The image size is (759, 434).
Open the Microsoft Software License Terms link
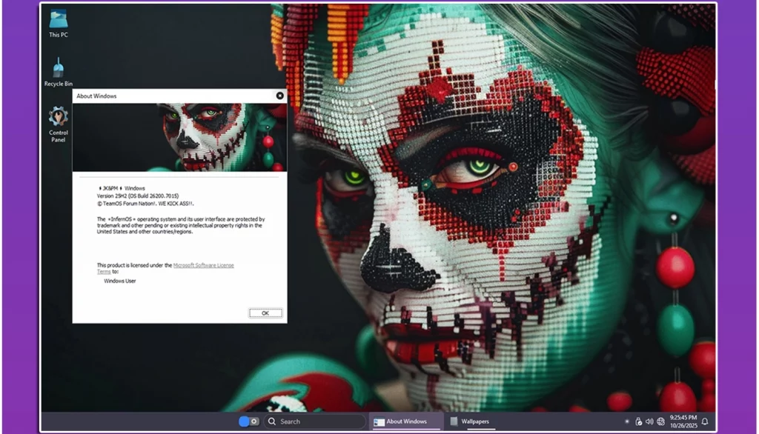(203, 264)
